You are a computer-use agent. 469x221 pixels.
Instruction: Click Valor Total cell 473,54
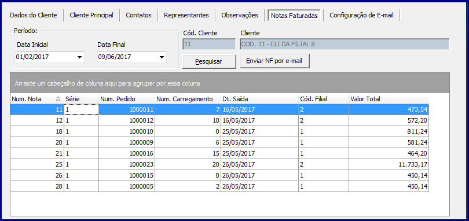click(389, 109)
